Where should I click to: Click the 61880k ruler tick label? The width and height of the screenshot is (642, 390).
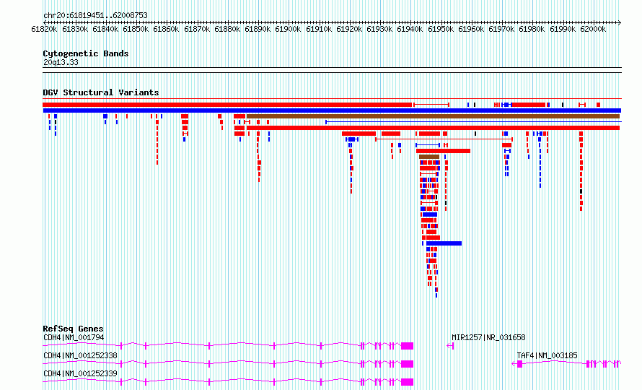click(x=227, y=29)
